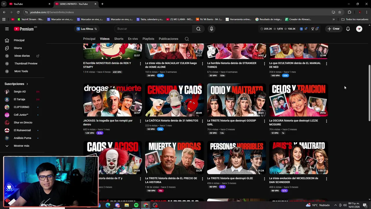The width and height of the screenshot is (371, 209).
Task: Open the account avatar menu
Action: (x=359, y=29)
